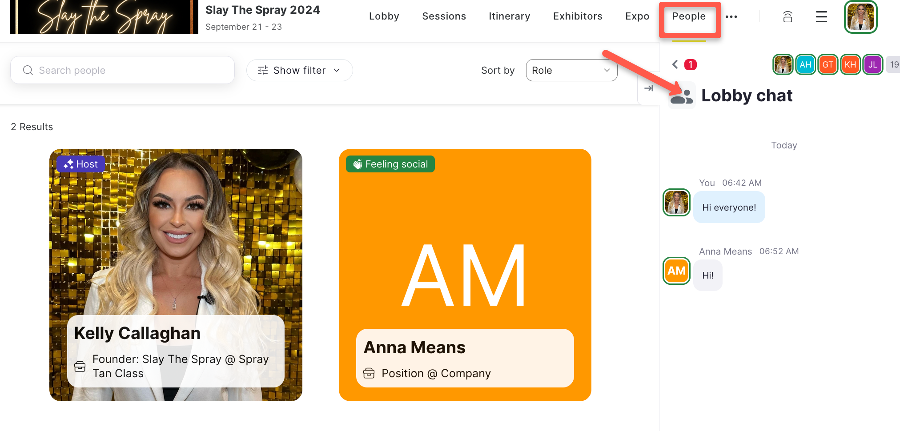Click the Slay the Spray logo

[104, 17]
